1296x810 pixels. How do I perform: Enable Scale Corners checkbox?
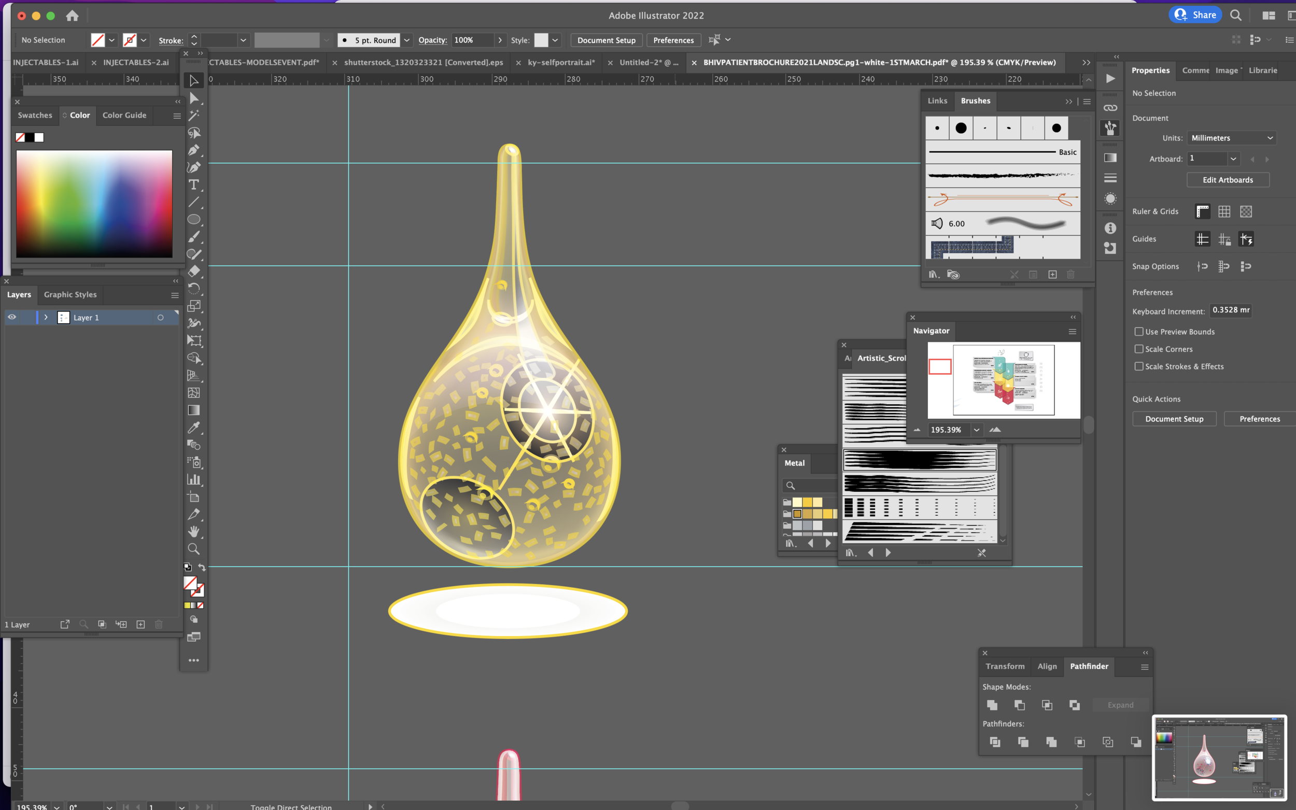tap(1139, 349)
